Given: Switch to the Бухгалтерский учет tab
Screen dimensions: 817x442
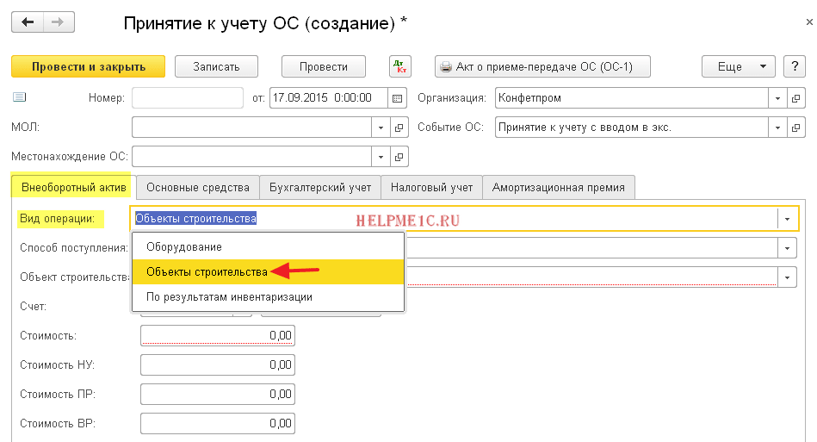Looking at the screenshot, I should coord(320,188).
